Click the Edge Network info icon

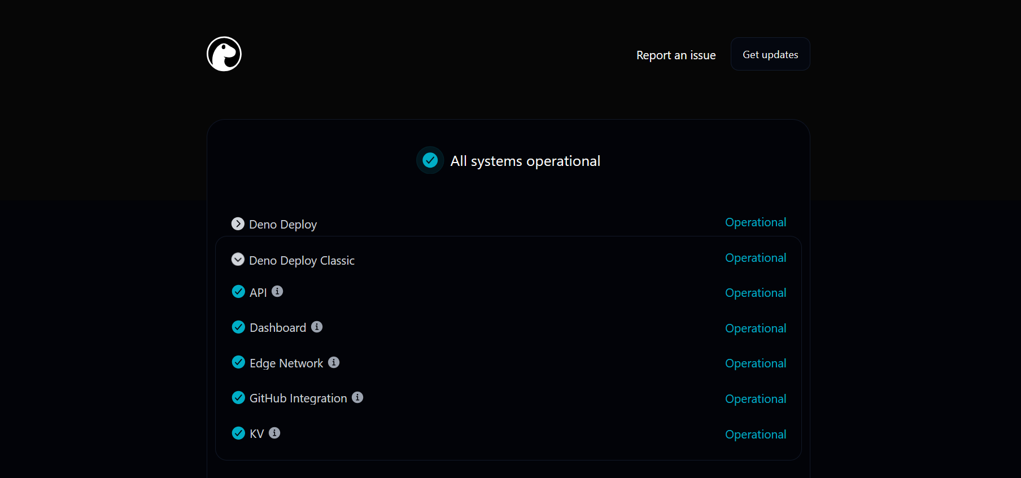point(334,362)
